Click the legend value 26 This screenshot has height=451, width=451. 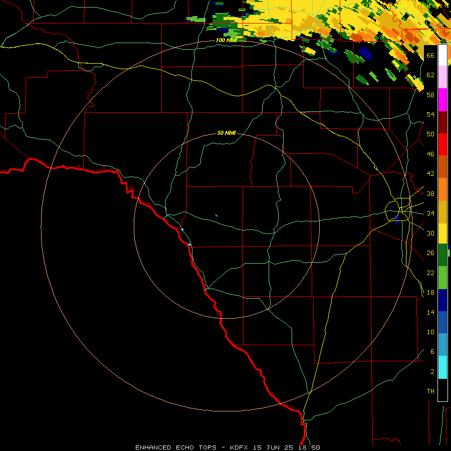pyautogui.click(x=430, y=253)
